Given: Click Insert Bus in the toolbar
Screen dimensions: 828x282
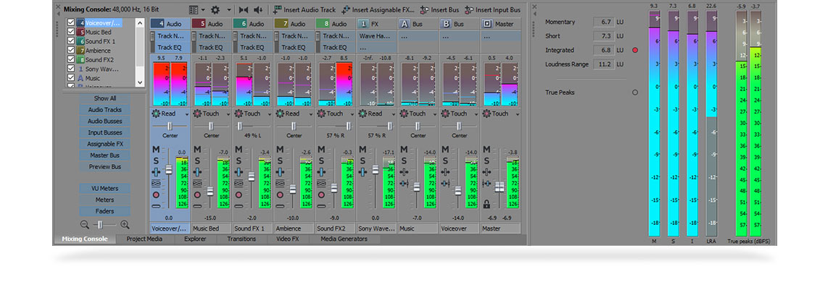Looking at the screenshot, I should pyautogui.click(x=440, y=9).
